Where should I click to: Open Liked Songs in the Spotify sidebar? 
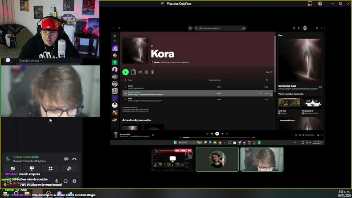tap(115, 48)
